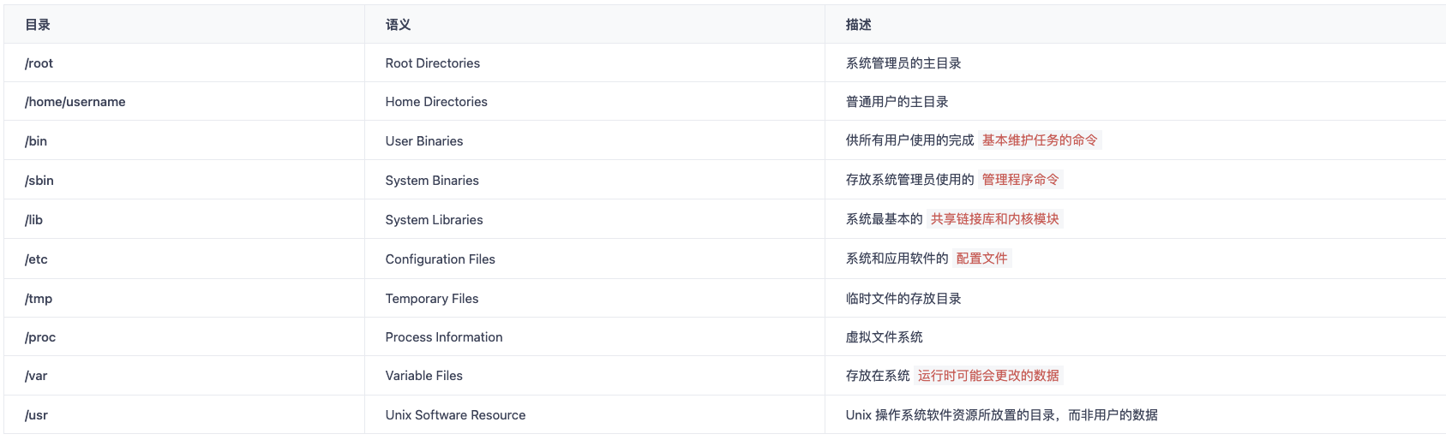Click the 目录 column header
Screen dimensions: 1446x446
click(38, 25)
